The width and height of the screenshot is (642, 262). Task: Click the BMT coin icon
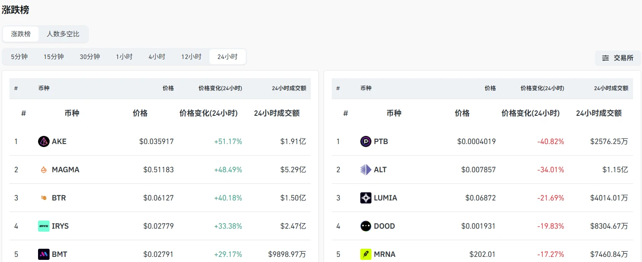click(x=44, y=254)
